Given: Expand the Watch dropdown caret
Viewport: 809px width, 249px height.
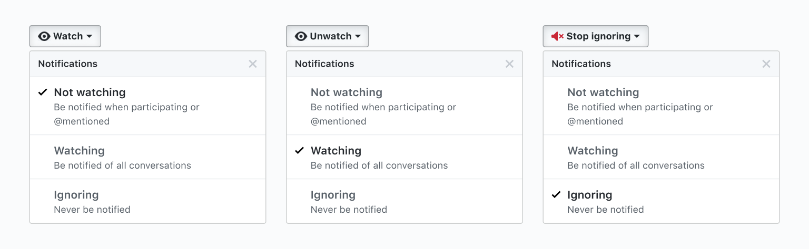Looking at the screenshot, I should click(89, 36).
